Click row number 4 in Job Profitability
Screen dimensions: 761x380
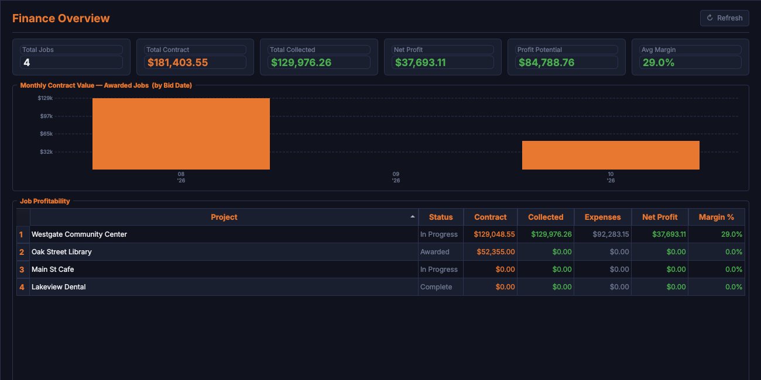(x=22, y=287)
